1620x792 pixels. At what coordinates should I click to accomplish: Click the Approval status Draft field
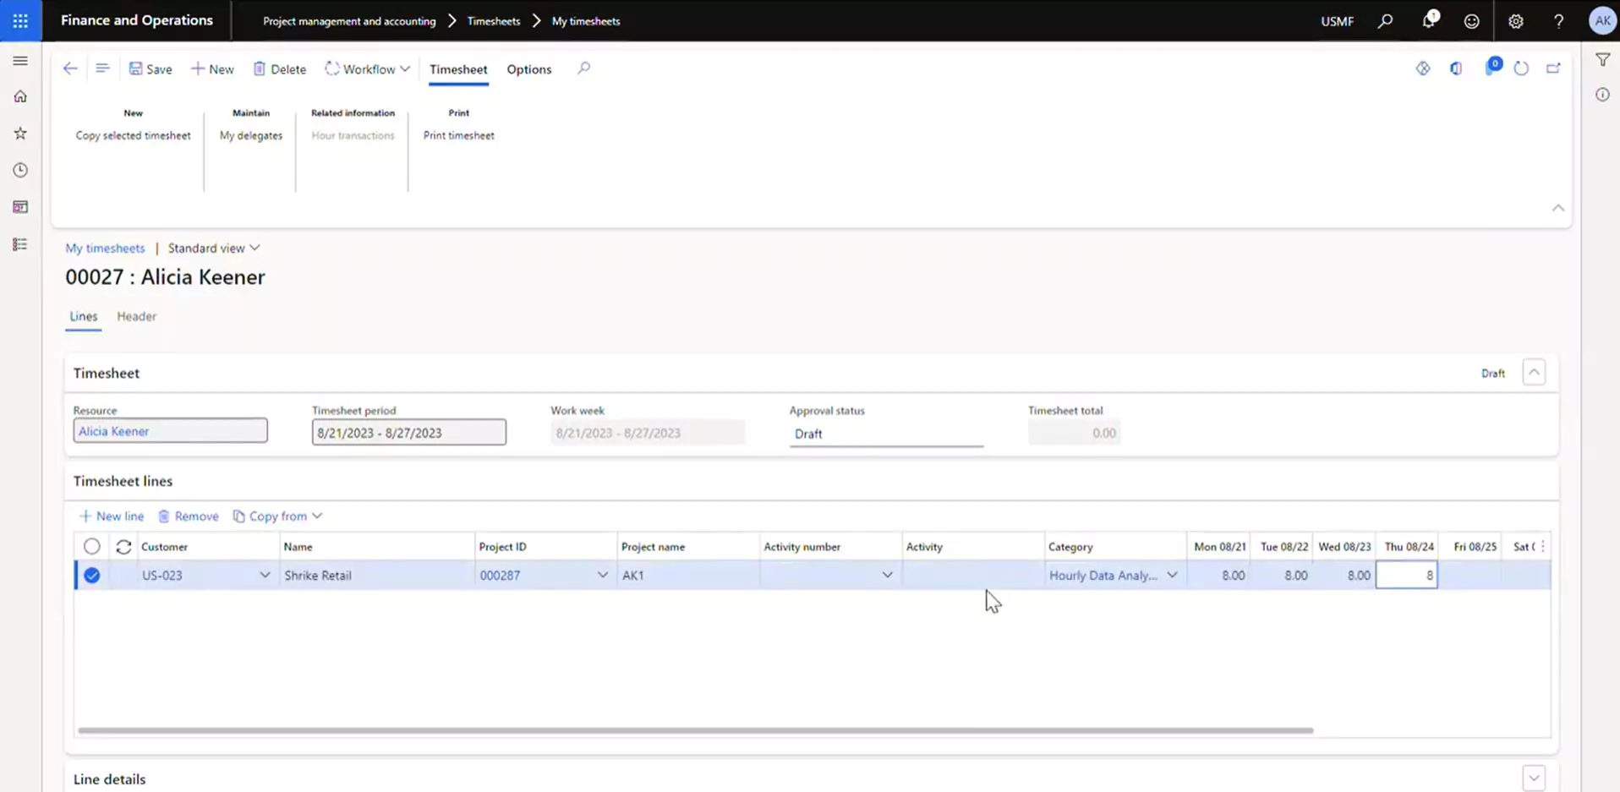click(x=886, y=434)
